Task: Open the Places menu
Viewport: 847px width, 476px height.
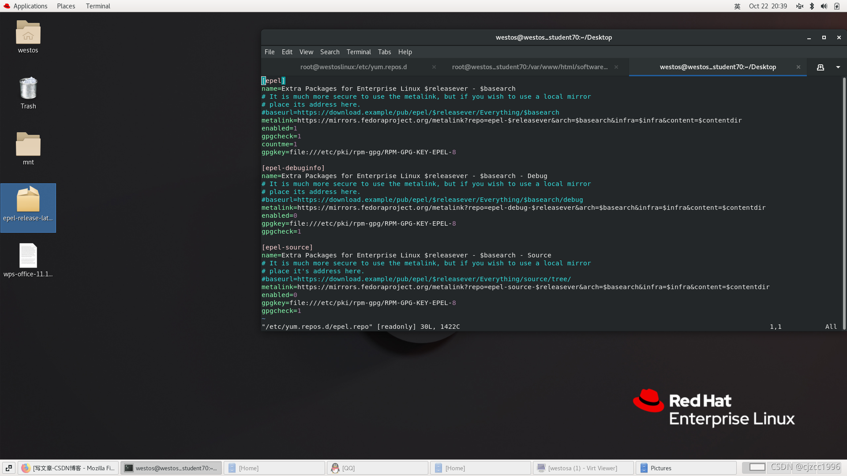Action: [x=66, y=6]
